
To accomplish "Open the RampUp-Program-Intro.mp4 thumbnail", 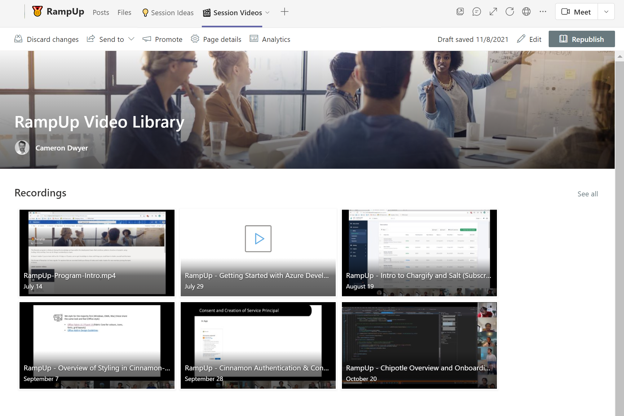I will pyautogui.click(x=97, y=253).
